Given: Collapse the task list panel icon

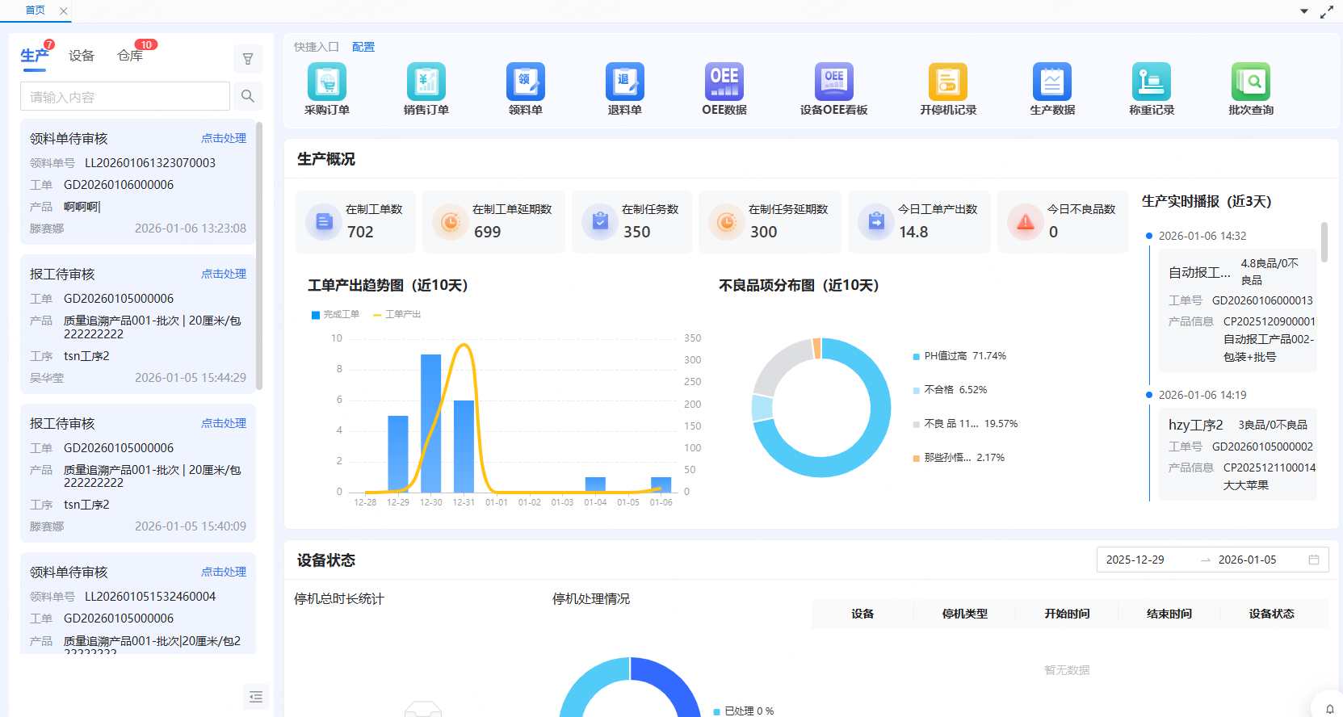Looking at the screenshot, I should pos(256,696).
